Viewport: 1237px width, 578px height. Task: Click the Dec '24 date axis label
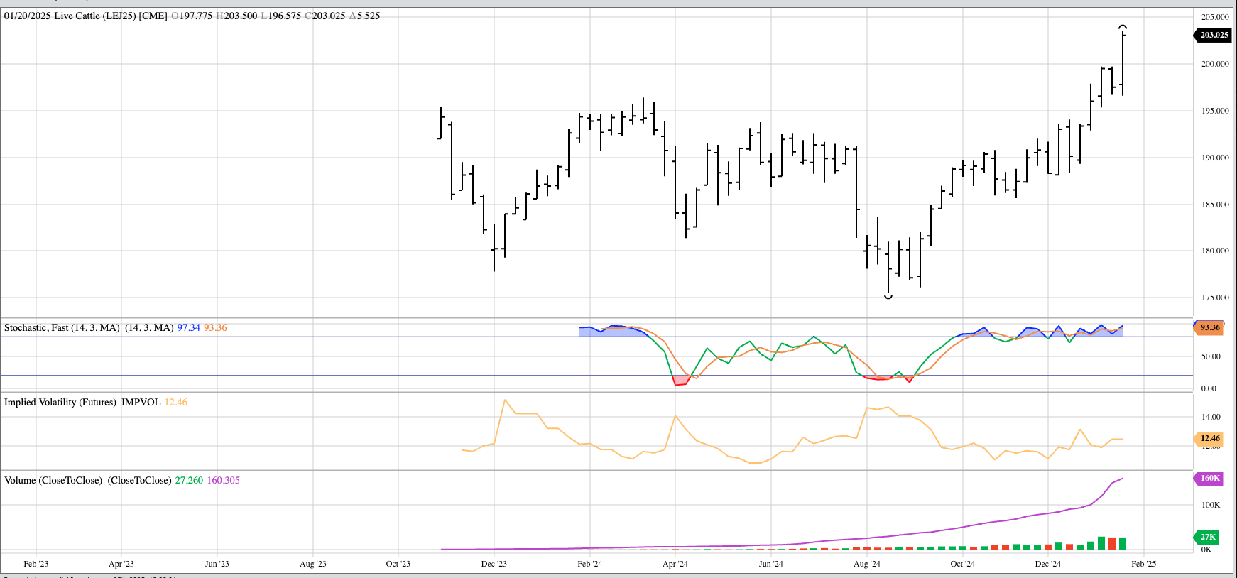1047,564
